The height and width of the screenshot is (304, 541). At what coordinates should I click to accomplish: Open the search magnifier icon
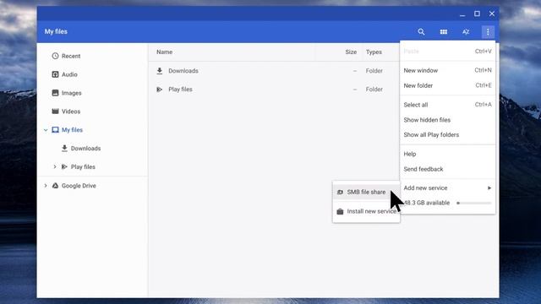point(421,32)
